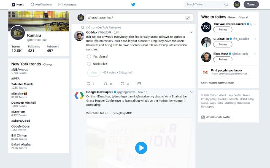The width and height of the screenshot is (270, 168).
Task: Click Elon Musk's profile photo
Action: point(206,57)
